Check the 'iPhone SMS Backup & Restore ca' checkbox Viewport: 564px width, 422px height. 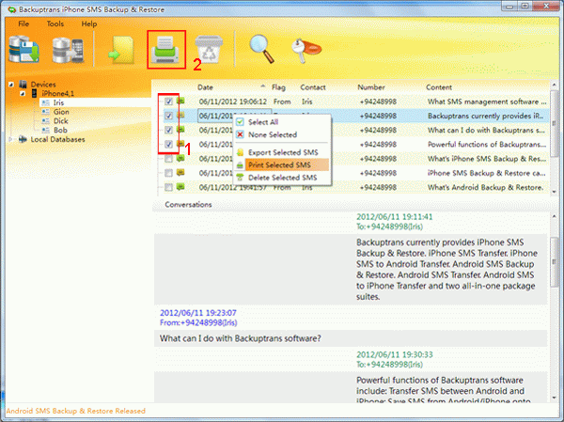click(x=168, y=173)
